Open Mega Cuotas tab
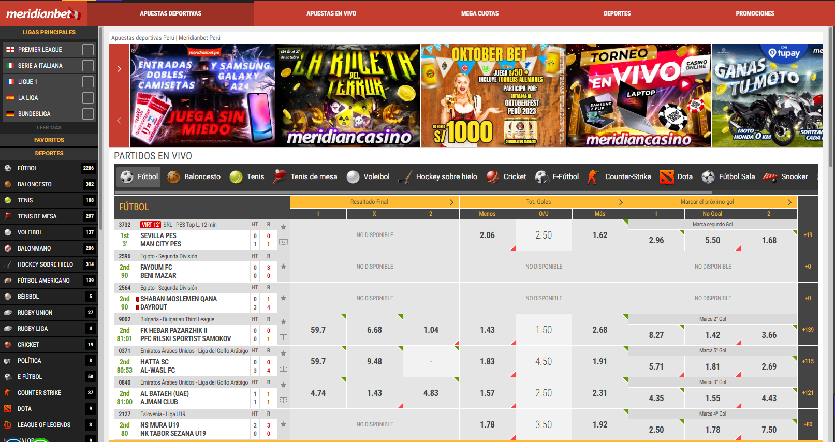The width and height of the screenshot is (835, 442). click(480, 13)
